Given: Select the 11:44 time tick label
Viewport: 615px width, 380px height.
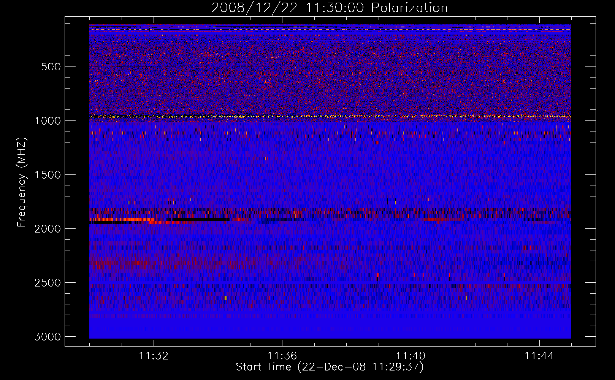Looking at the screenshot, I should tap(539, 356).
